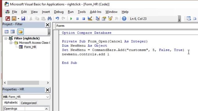Open the Insert menu
Viewport: 198px width, 111px height.
(46, 12)
